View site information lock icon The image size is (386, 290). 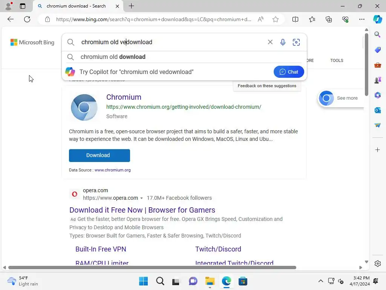coord(47,19)
